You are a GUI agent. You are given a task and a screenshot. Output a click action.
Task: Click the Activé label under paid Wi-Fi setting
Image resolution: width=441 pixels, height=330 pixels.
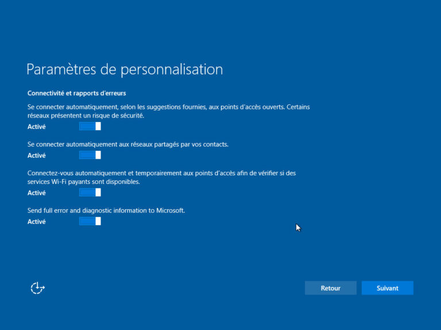coord(37,193)
